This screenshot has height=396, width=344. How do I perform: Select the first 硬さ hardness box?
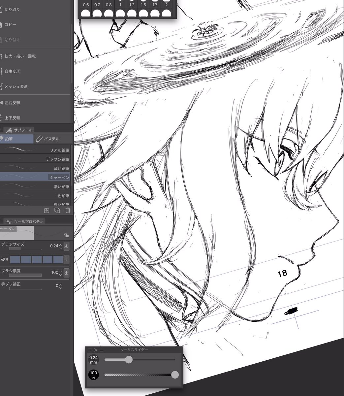[15, 259]
